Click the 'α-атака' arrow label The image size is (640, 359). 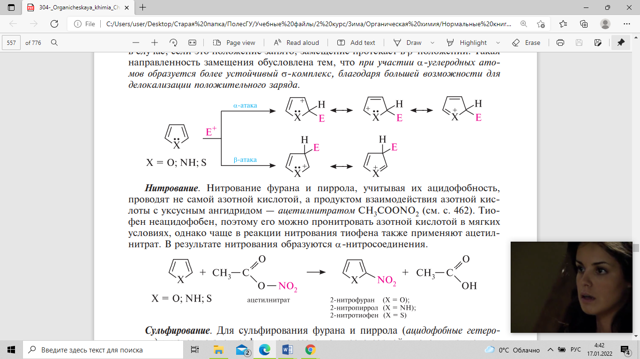245,106
